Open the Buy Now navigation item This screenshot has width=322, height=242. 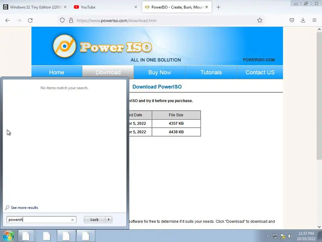[159, 72]
